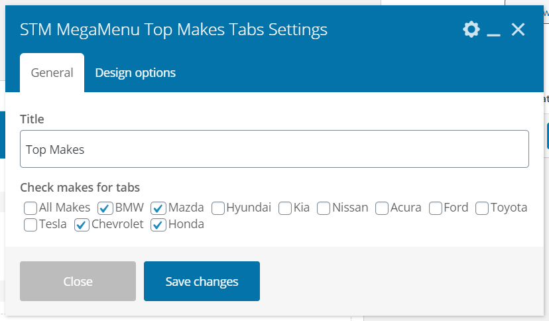The width and height of the screenshot is (549, 321).
Task: Tick the Kia checkbox
Action: coord(285,208)
